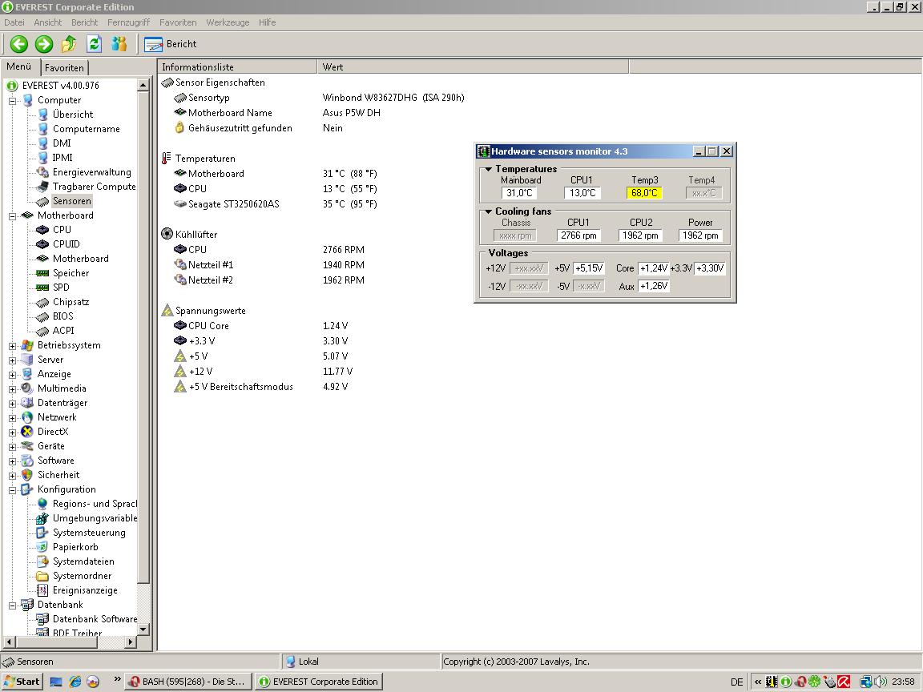Open the Bericht menu in menu bar

pos(84,22)
